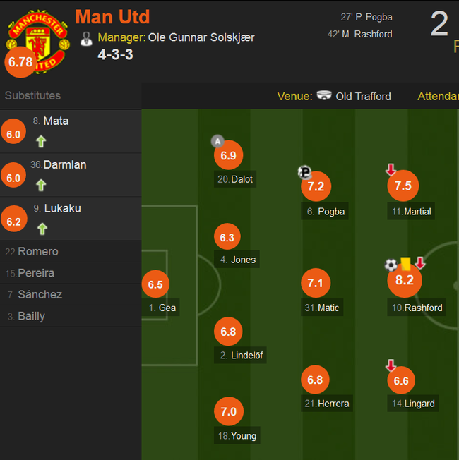Open the Matic player label
Image resolution: width=459 pixels, height=460 pixels.
click(322, 308)
